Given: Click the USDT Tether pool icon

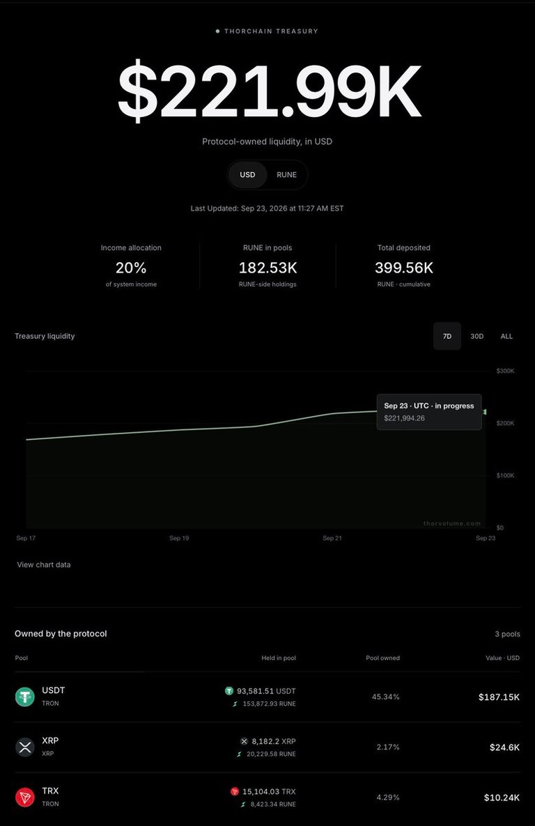Looking at the screenshot, I should pyautogui.click(x=25, y=697).
